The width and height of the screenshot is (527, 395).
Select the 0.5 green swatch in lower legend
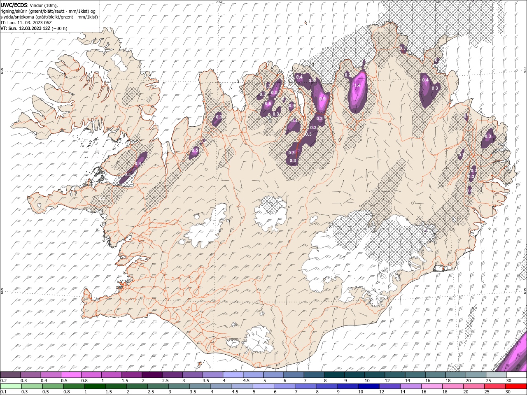(x=53, y=386)
